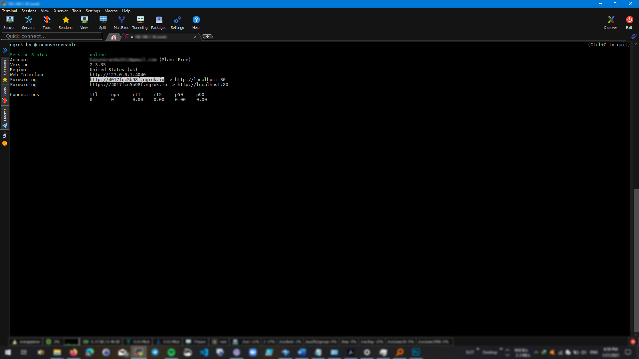Expand the sidebar with double chevron
The width and height of the screenshot is (639, 359).
click(x=5, y=50)
